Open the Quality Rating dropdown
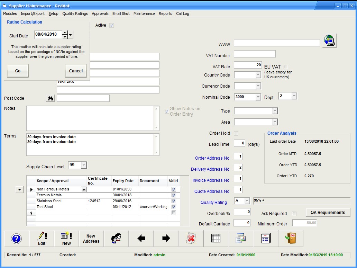This screenshot has height=268, width=357. tap(247, 201)
